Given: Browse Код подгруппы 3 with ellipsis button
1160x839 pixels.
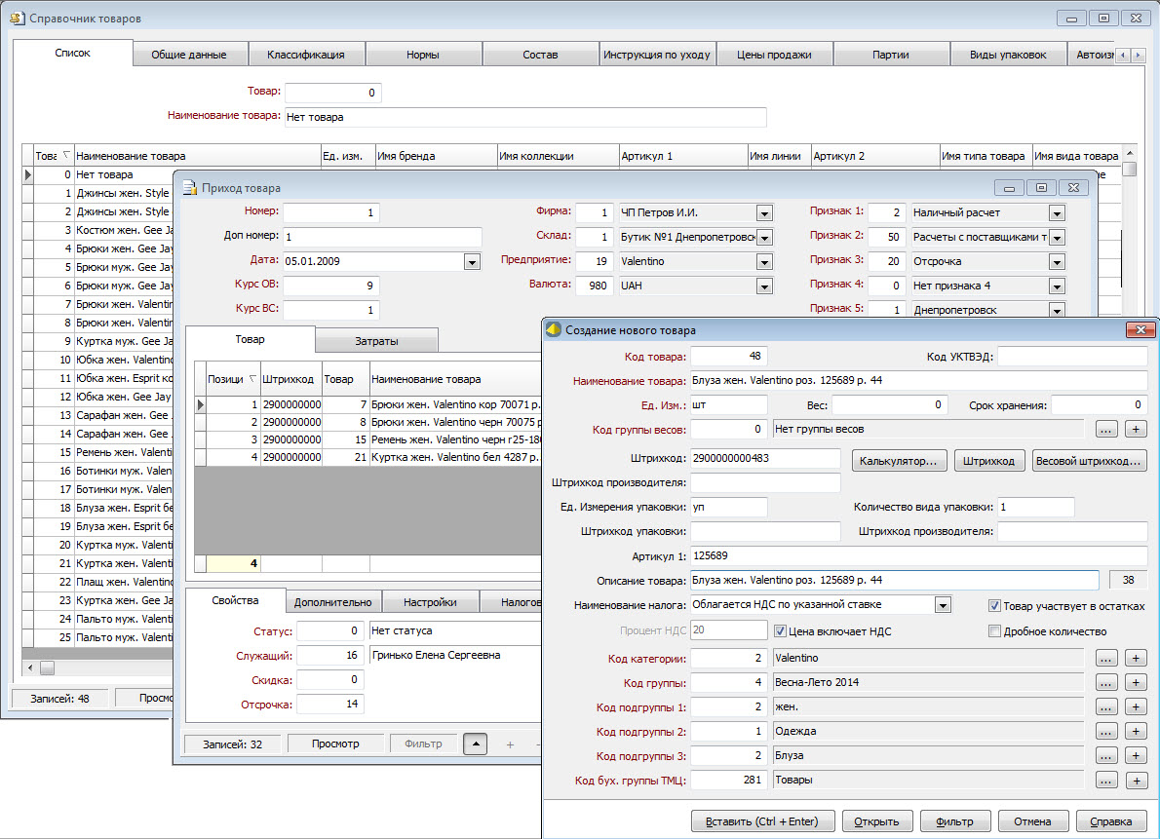Looking at the screenshot, I should pyautogui.click(x=1105, y=755).
